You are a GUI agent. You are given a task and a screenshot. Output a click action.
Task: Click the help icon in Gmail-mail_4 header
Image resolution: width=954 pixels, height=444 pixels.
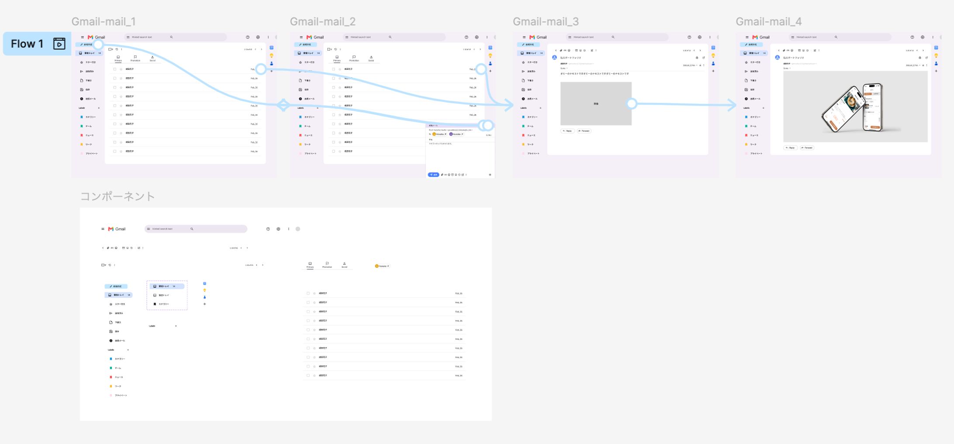(912, 37)
